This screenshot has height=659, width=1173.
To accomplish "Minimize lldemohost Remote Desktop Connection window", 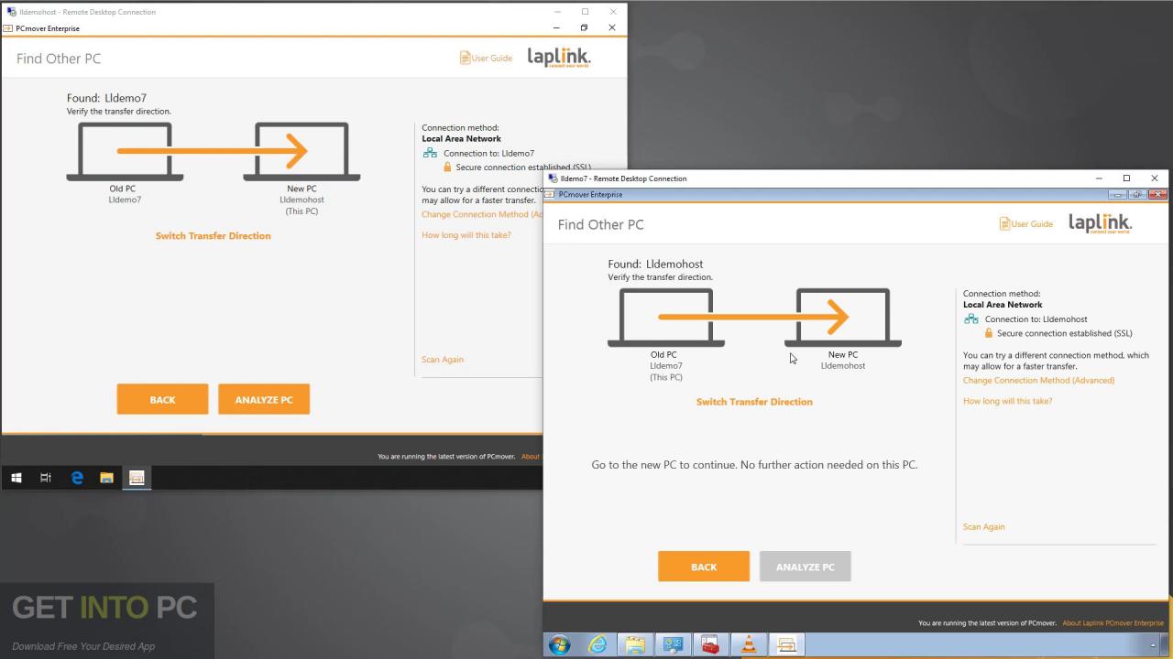I will pyautogui.click(x=556, y=12).
